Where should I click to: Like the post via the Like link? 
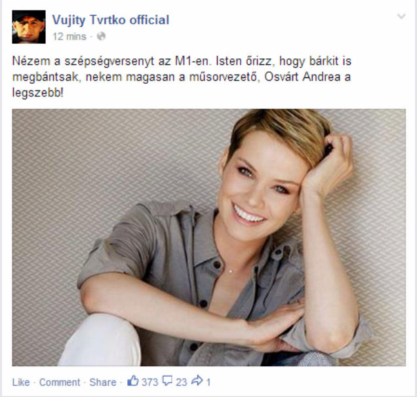21,382
